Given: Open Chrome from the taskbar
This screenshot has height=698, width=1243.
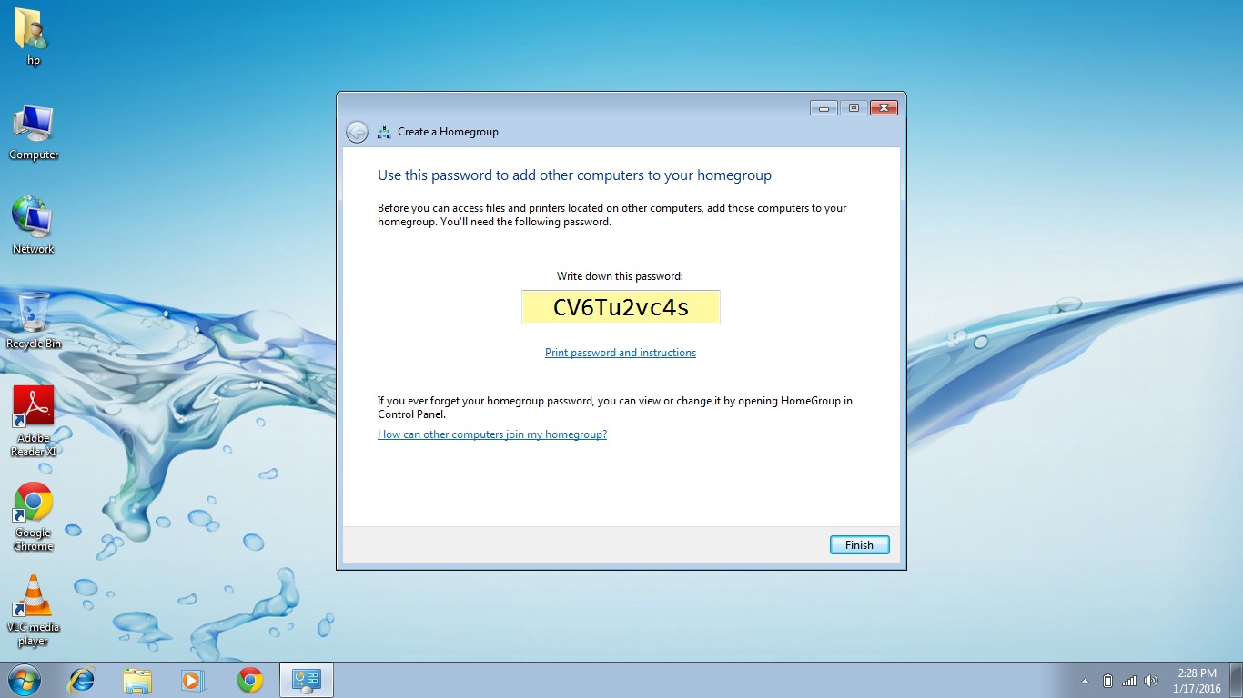Looking at the screenshot, I should [x=250, y=680].
